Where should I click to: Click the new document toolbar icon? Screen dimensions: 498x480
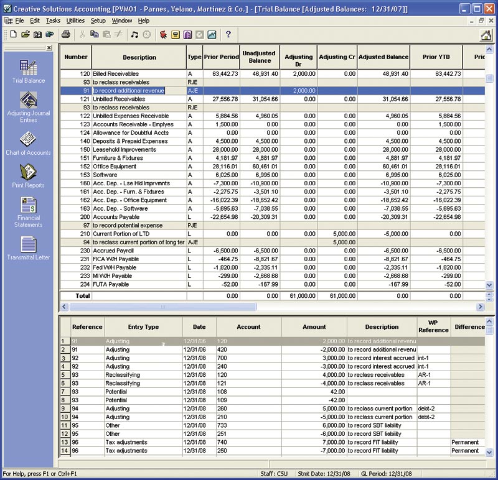point(13,35)
